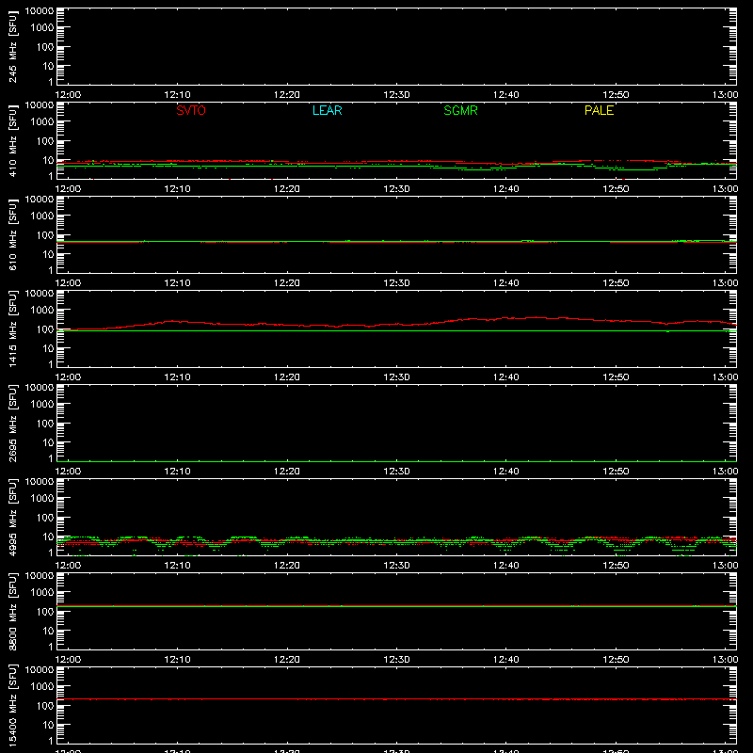Click the 12:30 tick under the 610 MHz panel
The width and height of the screenshot is (753, 753).
(396, 283)
